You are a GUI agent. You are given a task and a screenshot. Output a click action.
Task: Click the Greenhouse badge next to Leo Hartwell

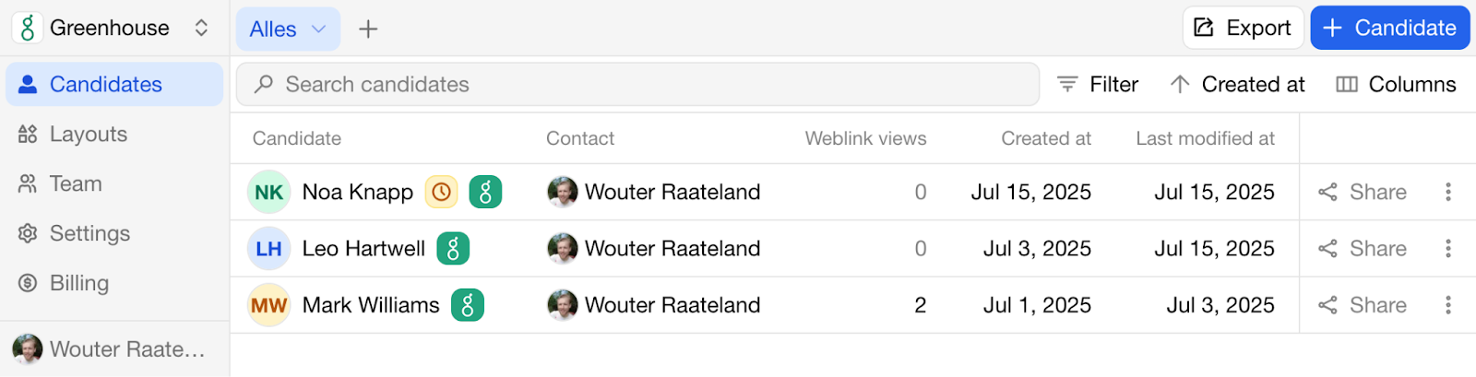coord(453,249)
